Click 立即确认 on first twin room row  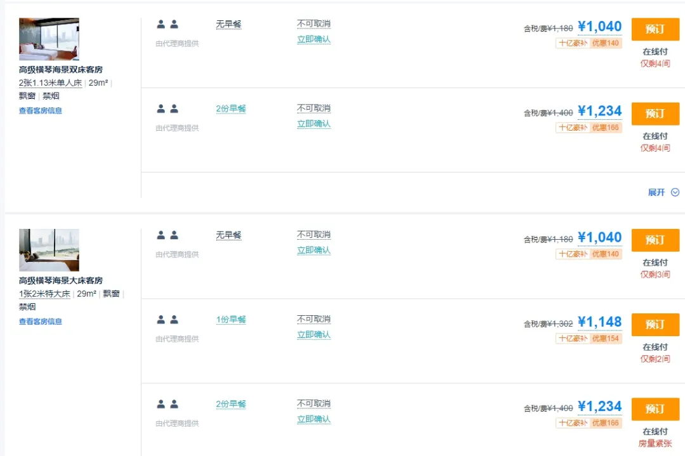point(314,39)
